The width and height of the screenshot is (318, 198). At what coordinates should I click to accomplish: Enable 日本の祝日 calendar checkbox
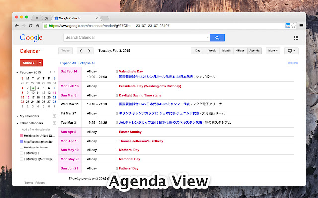[x=21, y=153]
